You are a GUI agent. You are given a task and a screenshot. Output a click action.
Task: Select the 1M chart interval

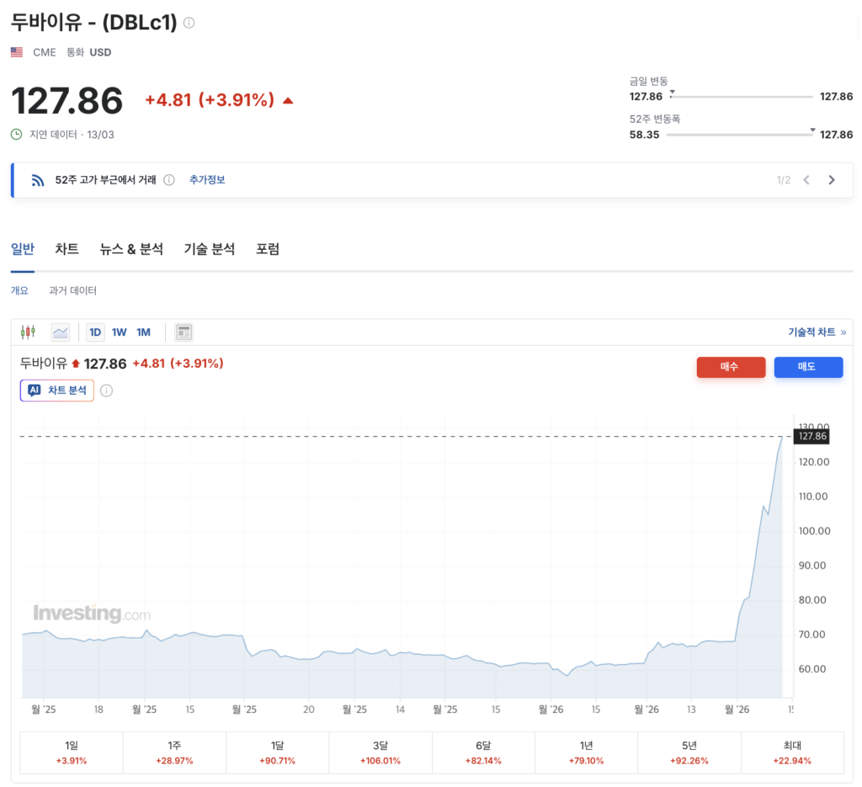click(144, 332)
